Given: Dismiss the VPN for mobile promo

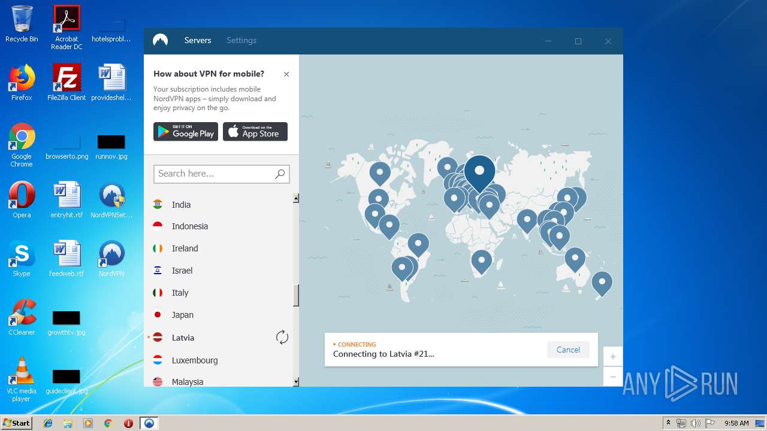Looking at the screenshot, I should pyautogui.click(x=286, y=74).
